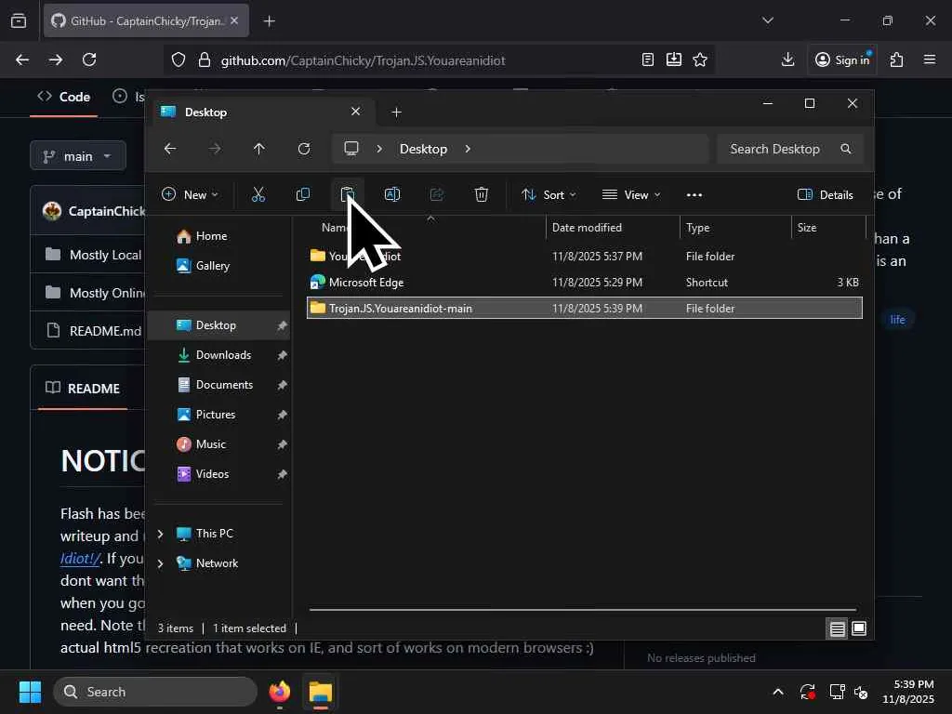Click the Delete trash icon

point(481,194)
